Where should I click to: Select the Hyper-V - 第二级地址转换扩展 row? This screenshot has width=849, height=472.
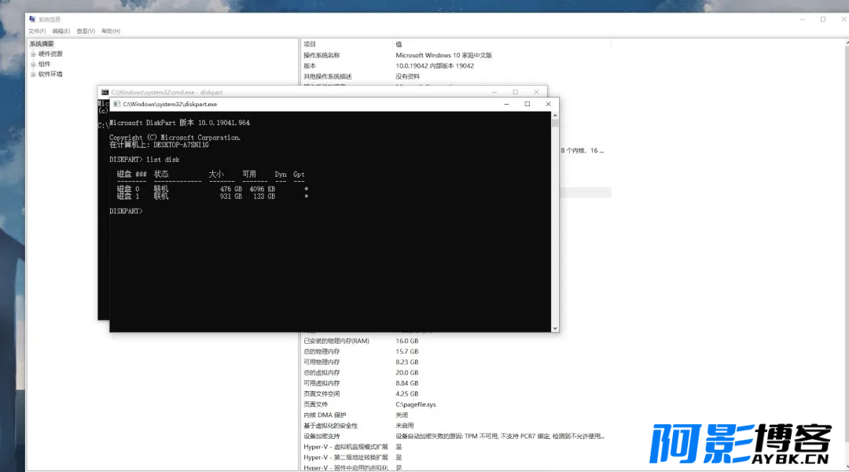456,457
